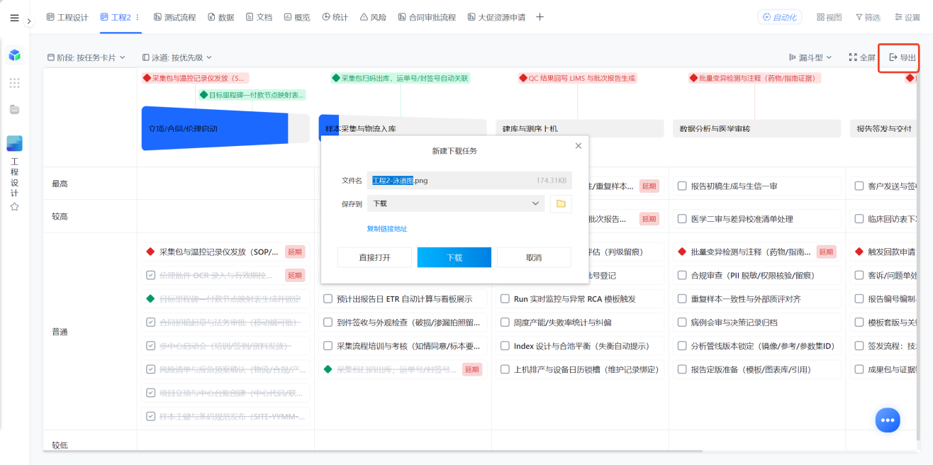Viewport: 933px width, 465px height.
Task: Check the 到件签收与外观检查 checkbox
Action: (x=328, y=323)
